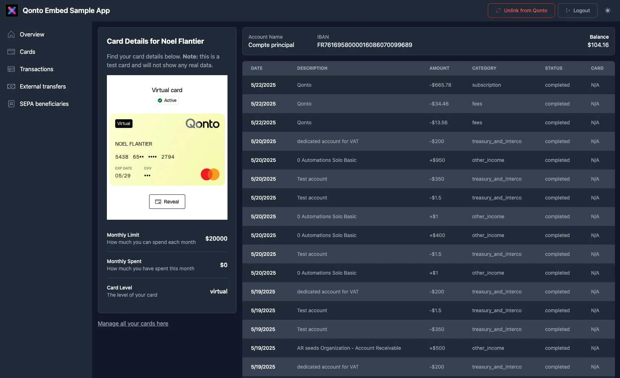Click the Virtual card label above card
Screen dimensions: 620x378
pos(167,90)
